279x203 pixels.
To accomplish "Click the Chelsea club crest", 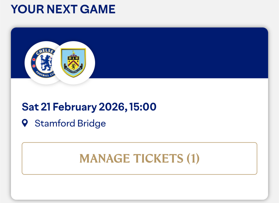I will click(x=43, y=63).
